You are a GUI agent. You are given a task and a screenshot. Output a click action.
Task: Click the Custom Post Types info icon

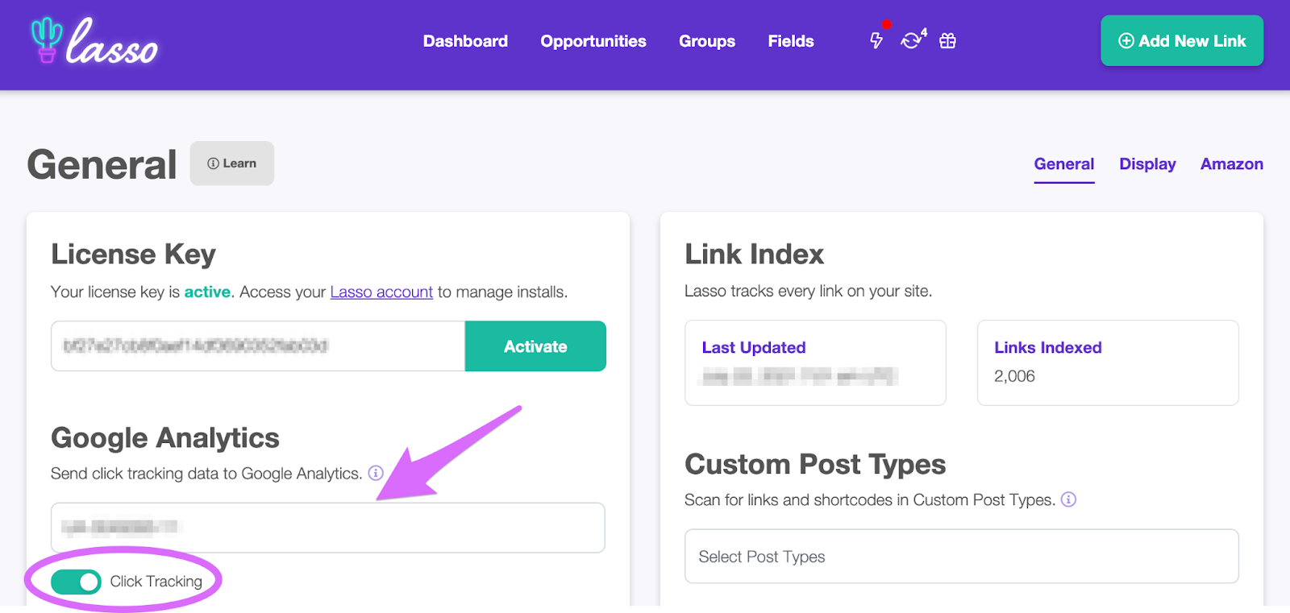click(1068, 499)
